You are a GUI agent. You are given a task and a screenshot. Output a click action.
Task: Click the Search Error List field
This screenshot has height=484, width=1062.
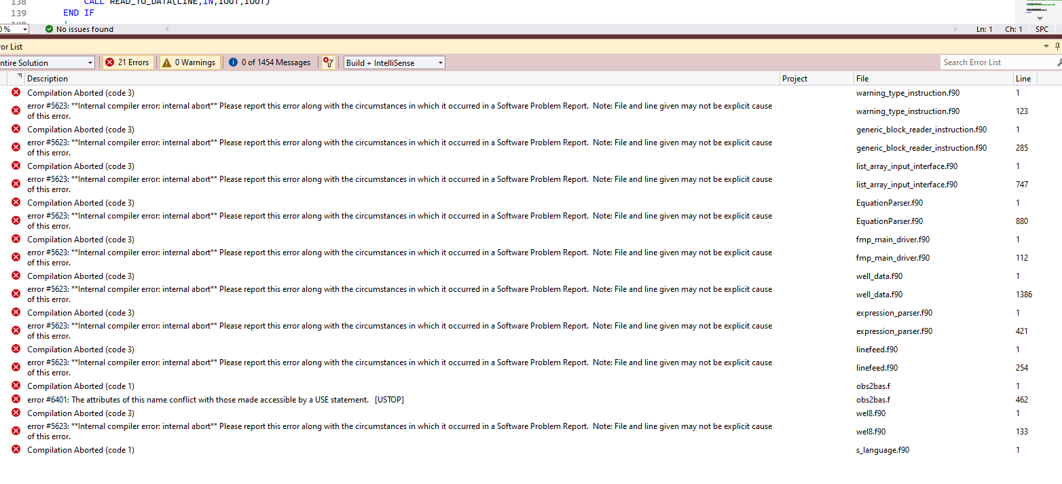(x=997, y=62)
